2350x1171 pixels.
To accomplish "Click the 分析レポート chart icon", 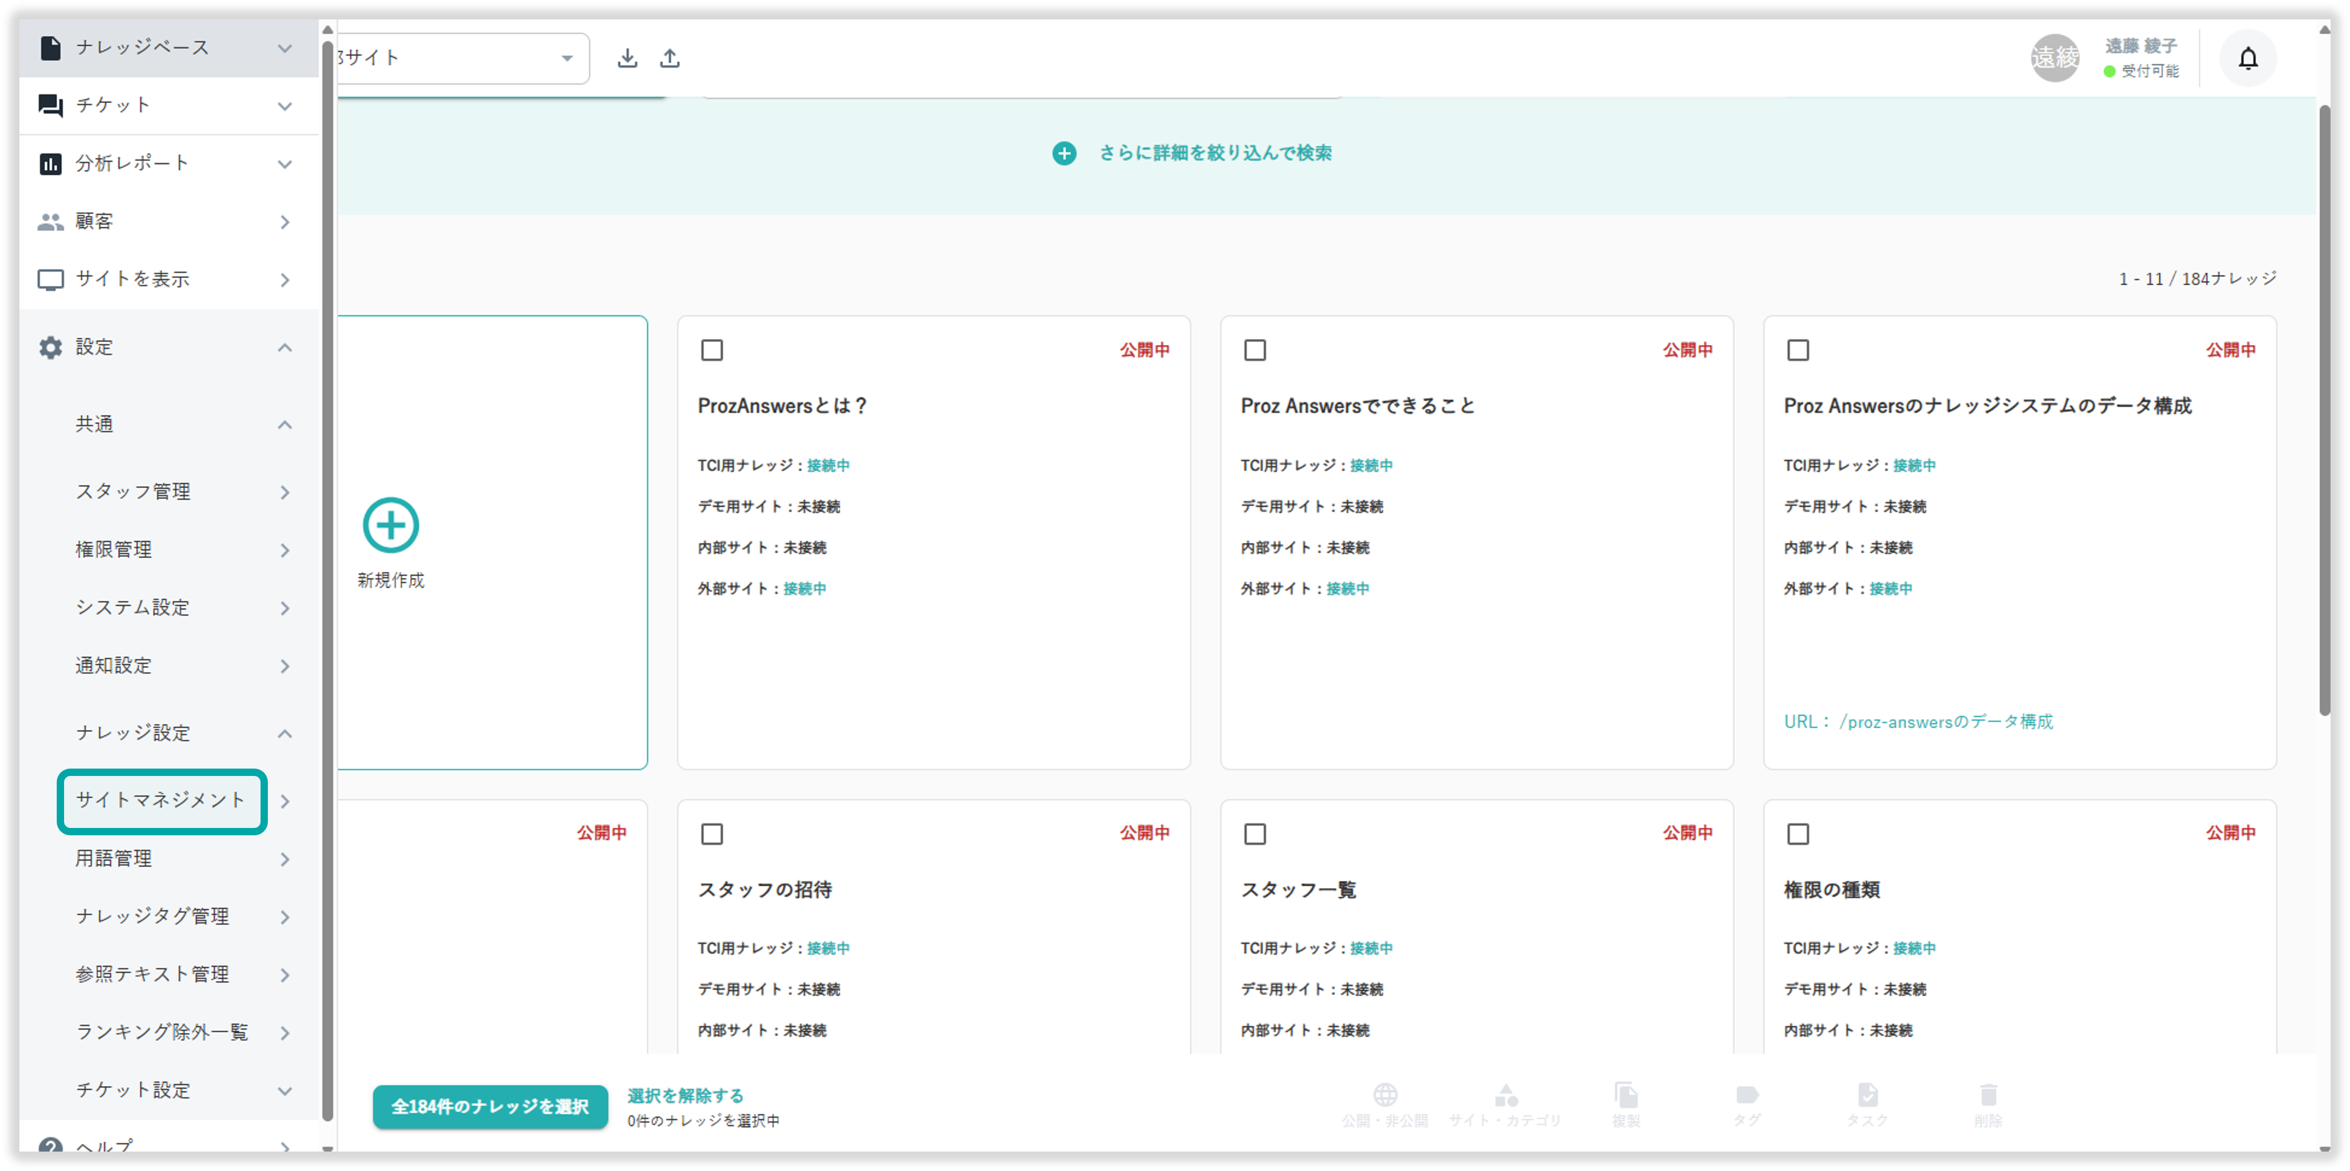I will (50, 163).
